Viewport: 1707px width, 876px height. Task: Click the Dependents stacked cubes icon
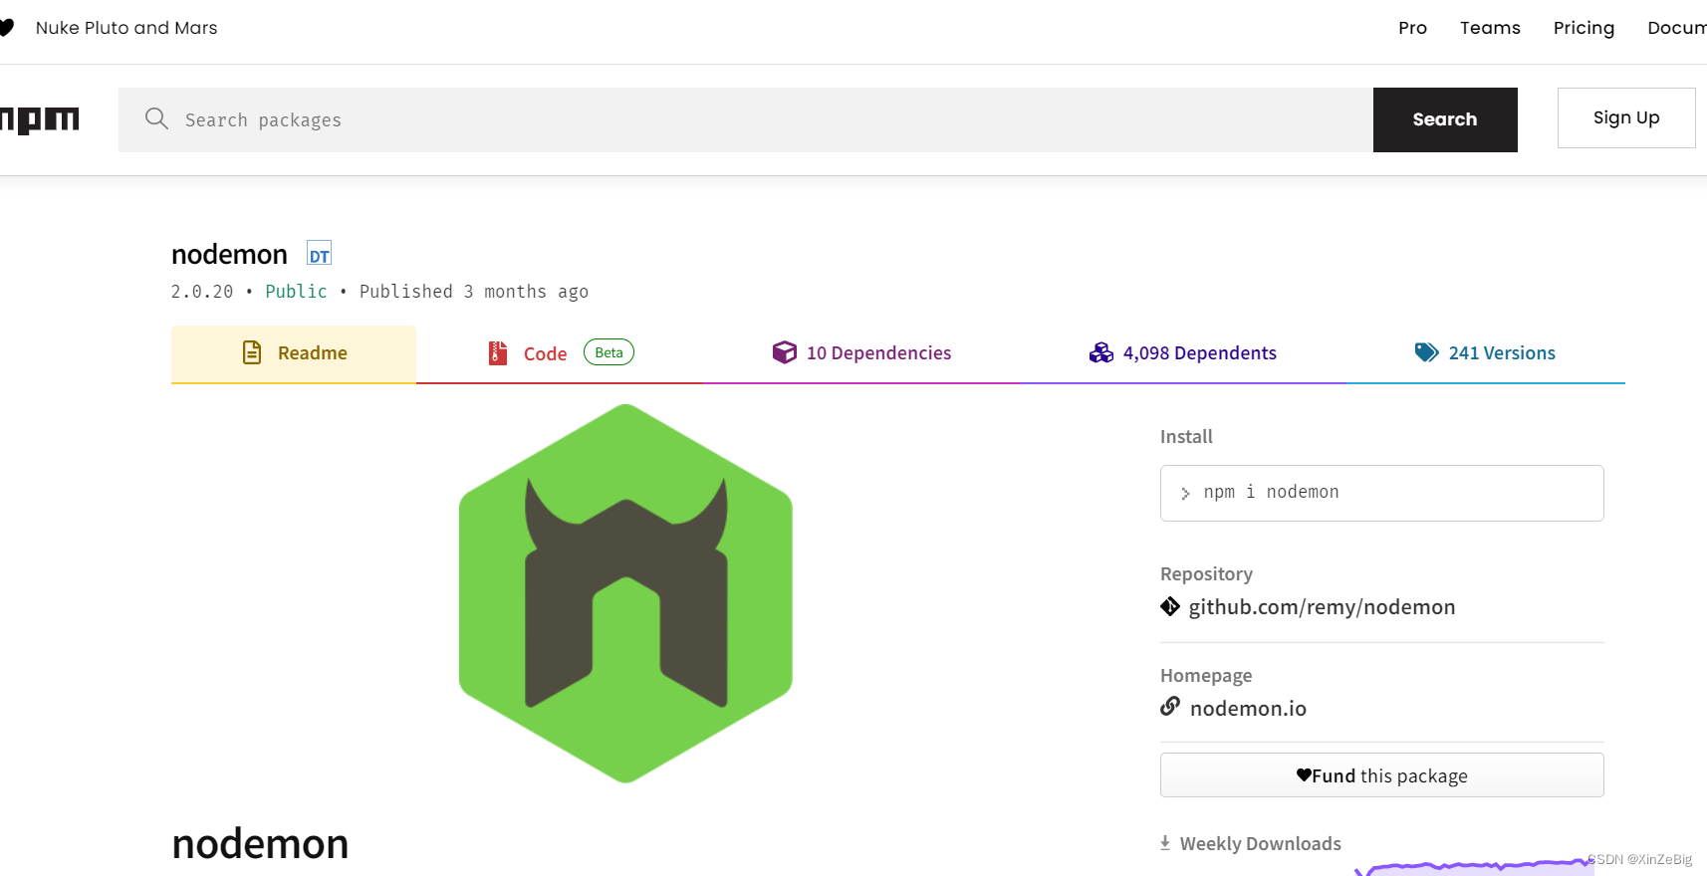1100,352
